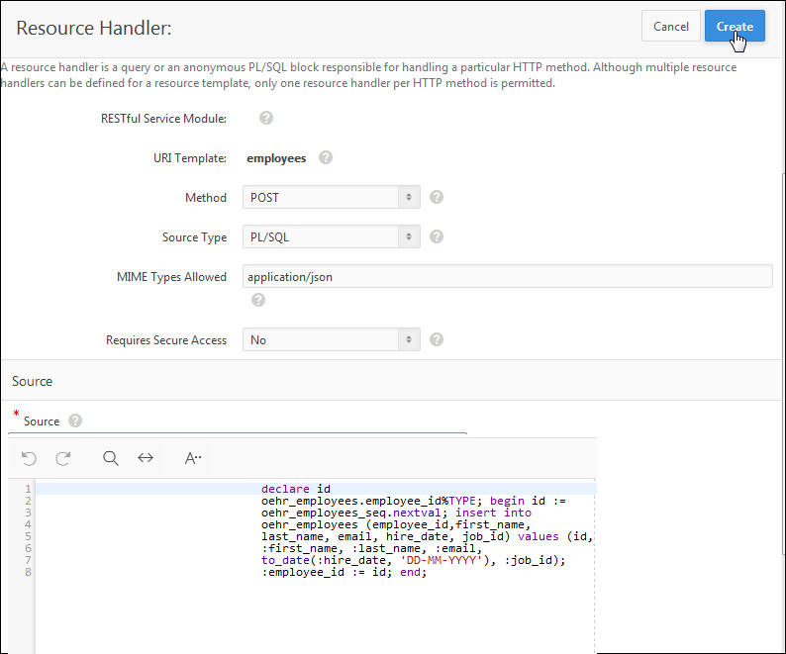Image resolution: width=786 pixels, height=654 pixels.
Task: Click the Source section header
Action: click(33, 381)
